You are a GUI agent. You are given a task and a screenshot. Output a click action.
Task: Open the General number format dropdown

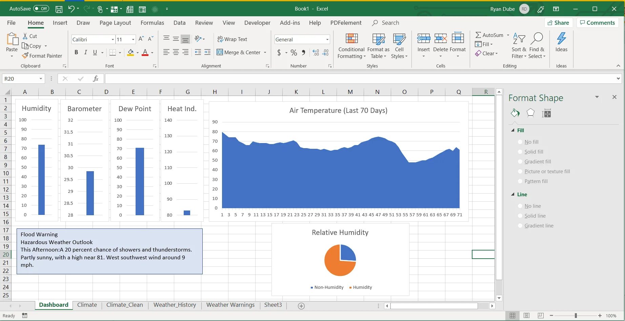click(327, 40)
